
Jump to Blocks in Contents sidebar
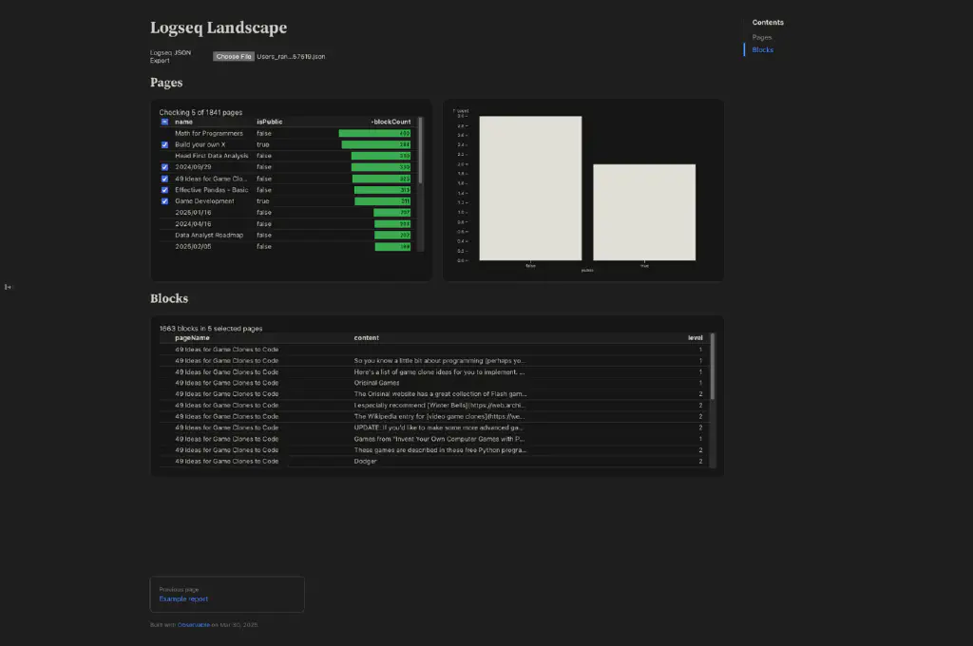pyautogui.click(x=762, y=49)
